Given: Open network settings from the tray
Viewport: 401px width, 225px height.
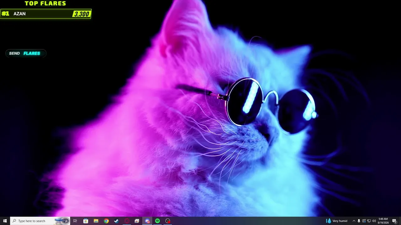Looking at the screenshot, I should click(x=369, y=221).
